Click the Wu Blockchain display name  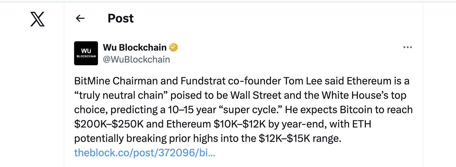[x=135, y=47]
